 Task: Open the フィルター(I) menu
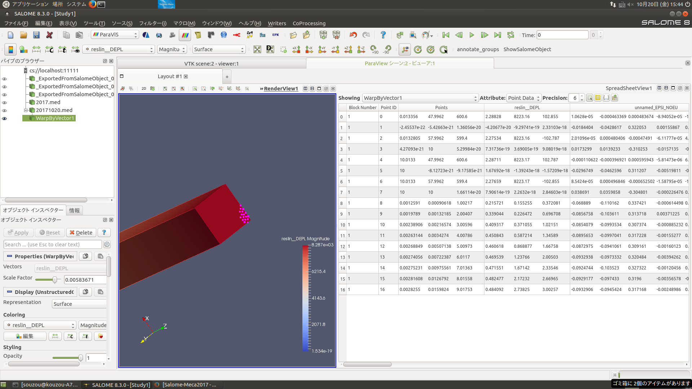152,23
